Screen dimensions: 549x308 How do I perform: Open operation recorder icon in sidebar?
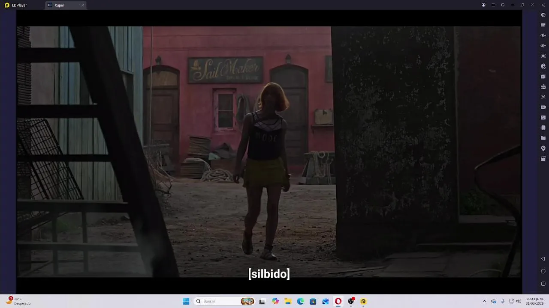(x=543, y=66)
